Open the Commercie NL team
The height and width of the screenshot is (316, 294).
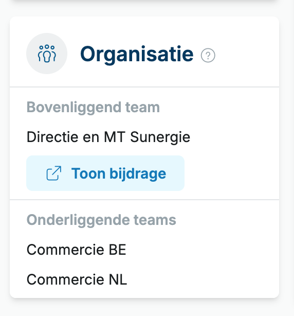tap(77, 279)
